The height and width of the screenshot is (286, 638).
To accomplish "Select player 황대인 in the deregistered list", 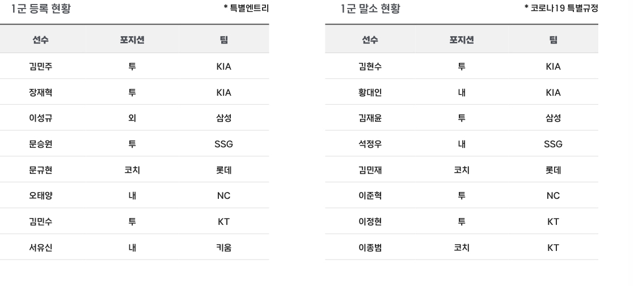I will pyautogui.click(x=370, y=92).
